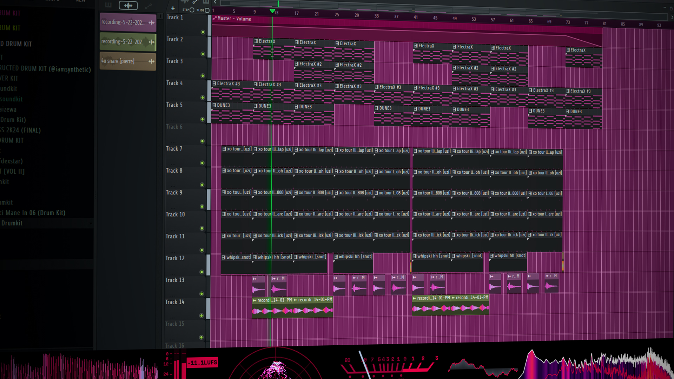Image resolution: width=674 pixels, height=379 pixels.
Task: Open clip menu of first recordi clip on Track 14
Action: coord(255,300)
